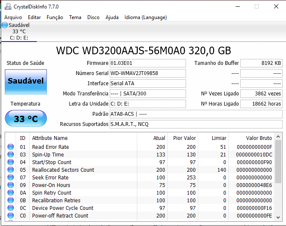
Task: Click status orb for Spin Retry Count row
Action: pyautogui.click(x=11, y=193)
